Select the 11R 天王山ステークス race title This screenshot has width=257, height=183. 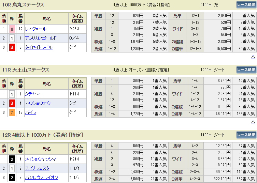click(26, 70)
